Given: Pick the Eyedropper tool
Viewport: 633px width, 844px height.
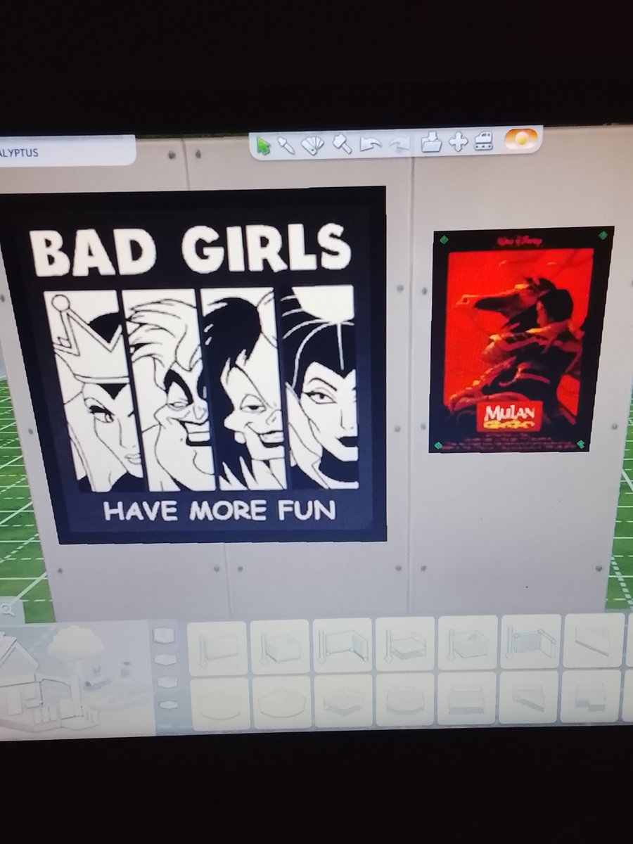Looking at the screenshot, I should [x=286, y=145].
